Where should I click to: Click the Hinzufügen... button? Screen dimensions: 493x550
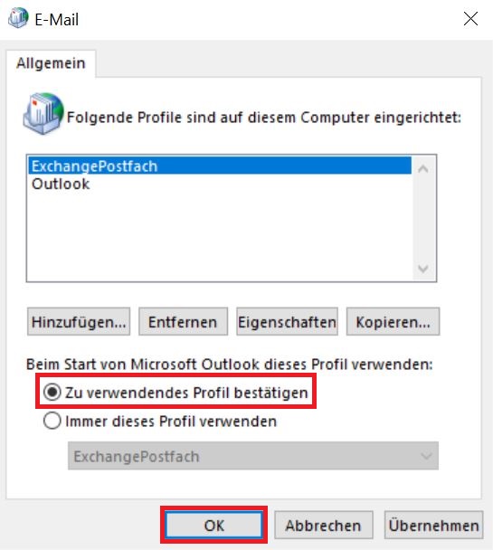79,322
